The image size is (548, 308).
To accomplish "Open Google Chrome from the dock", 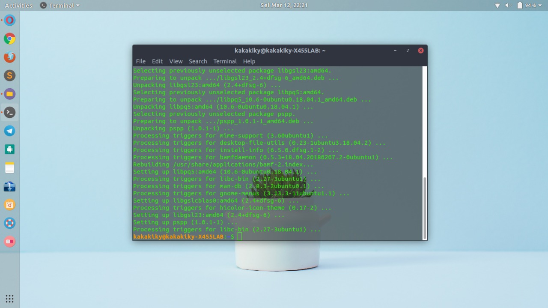I will coord(9,38).
